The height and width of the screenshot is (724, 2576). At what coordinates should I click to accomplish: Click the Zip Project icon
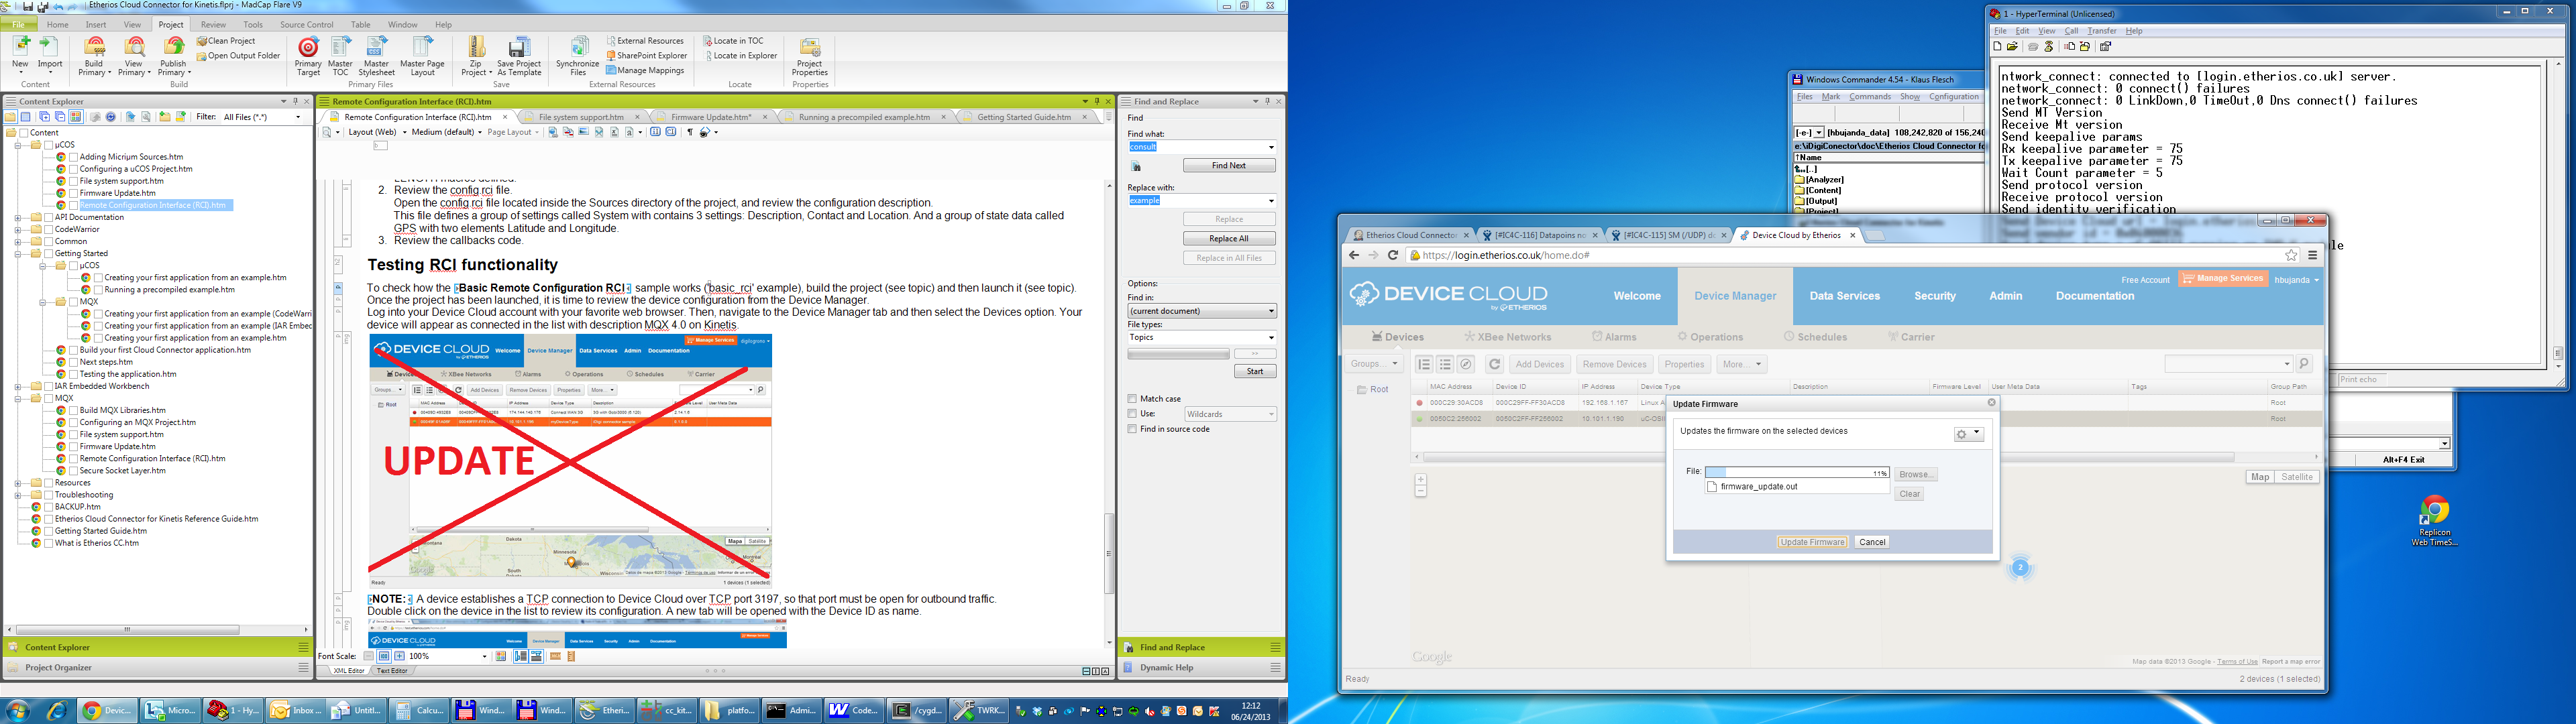476,48
